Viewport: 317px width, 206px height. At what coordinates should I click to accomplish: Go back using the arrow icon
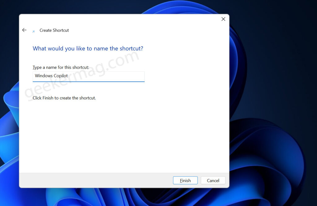click(x=24, y=30)
